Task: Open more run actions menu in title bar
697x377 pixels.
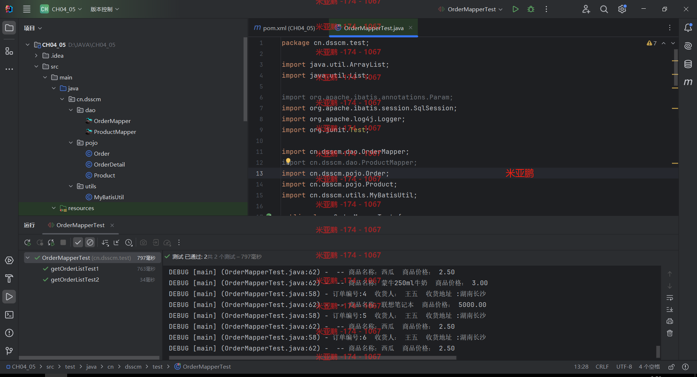Action: 546,9
